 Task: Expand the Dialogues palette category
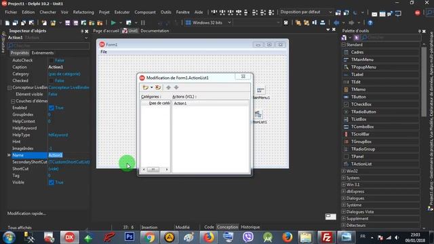344,199
